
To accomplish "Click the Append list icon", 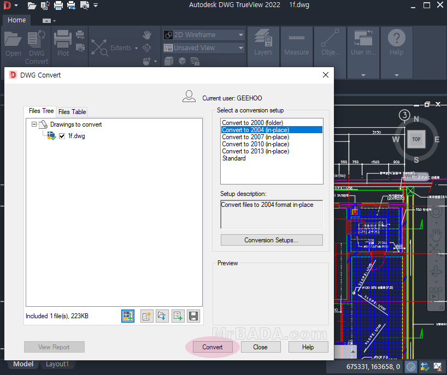I will click(x=178, y=316).
